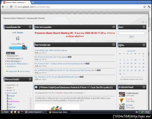
Task: Click the Senior Trainer rank badge
Action: tap(18, 47)
